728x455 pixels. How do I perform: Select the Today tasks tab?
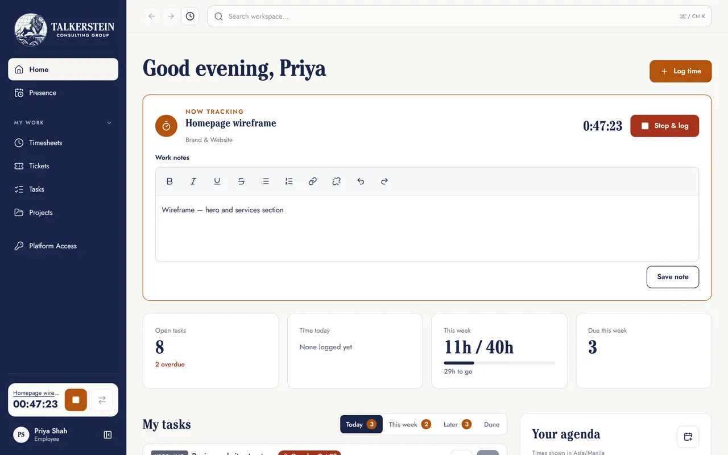tap(361, 424)
